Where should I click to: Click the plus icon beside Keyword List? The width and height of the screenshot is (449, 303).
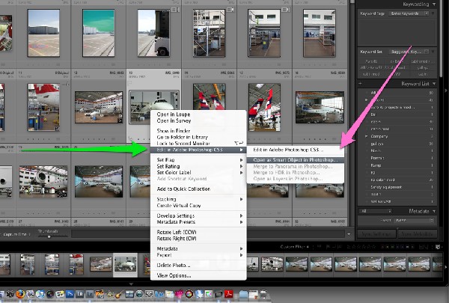pos(360,84)
